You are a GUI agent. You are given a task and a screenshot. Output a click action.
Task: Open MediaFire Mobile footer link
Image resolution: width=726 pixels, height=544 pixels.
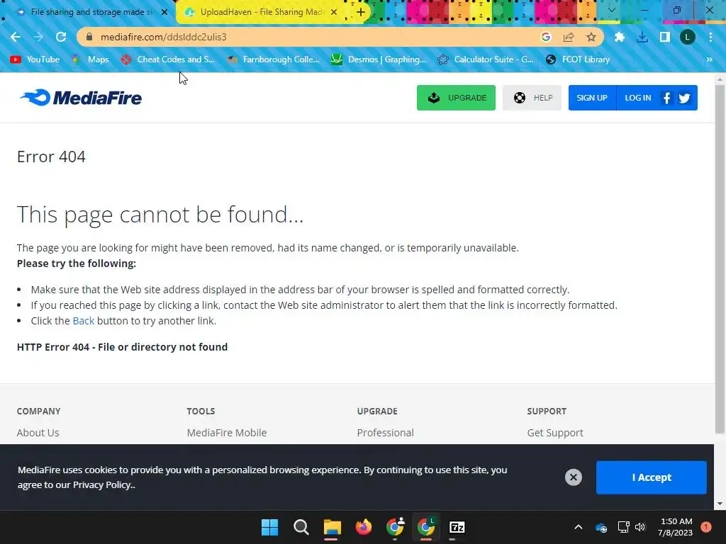227,433
